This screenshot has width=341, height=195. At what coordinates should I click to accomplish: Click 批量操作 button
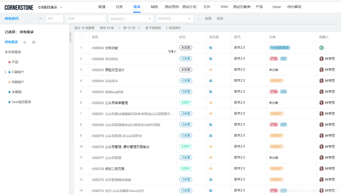[x=173, y=28]
